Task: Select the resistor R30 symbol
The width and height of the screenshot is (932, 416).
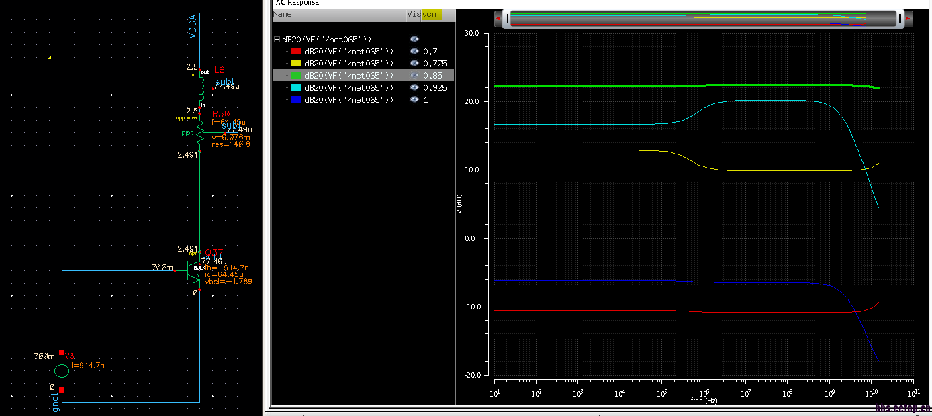Action: [x=200, y=134]
